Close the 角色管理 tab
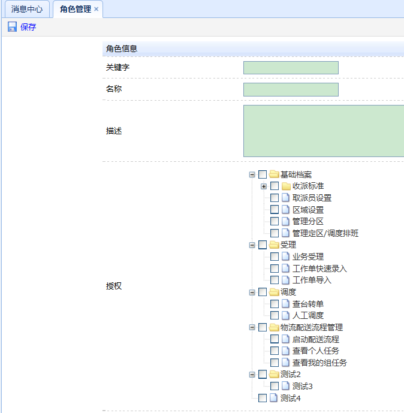Viewport: 404px width, 413px height. pyautogui.click(x=96, y=9)
